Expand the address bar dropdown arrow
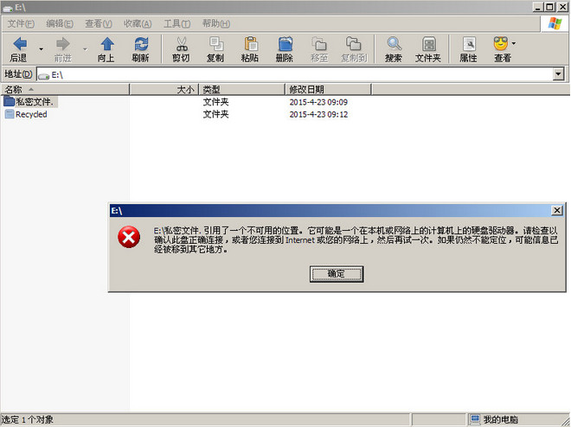 [559, 74]
